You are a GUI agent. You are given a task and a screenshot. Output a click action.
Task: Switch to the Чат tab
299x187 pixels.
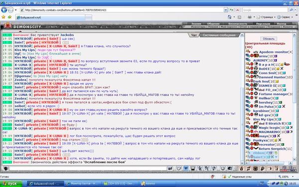(x=194, y=35)
